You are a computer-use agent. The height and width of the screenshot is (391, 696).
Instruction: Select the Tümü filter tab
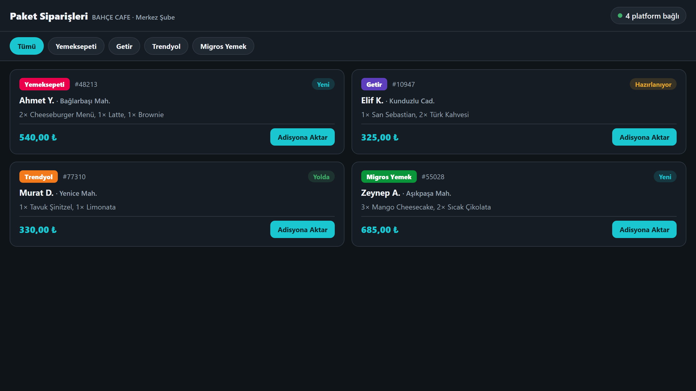click(x=26, y=46)
